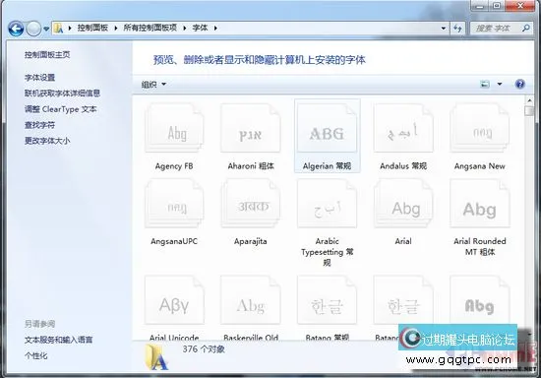Click the Algerian 常规 font name label
Image resolution: width=541 pixels, height=378 pixels.
328,166
